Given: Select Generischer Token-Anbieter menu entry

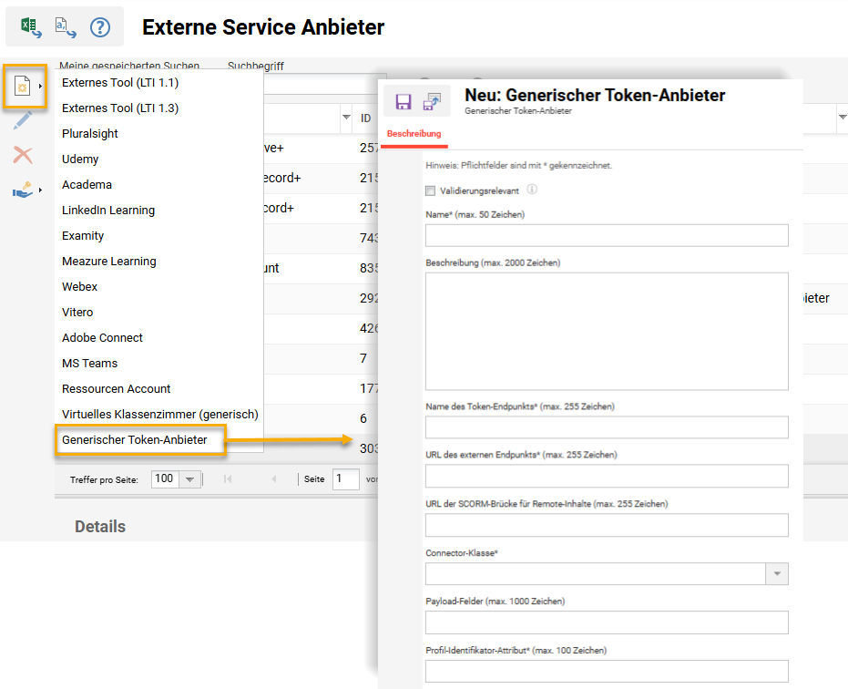Looking at the screenshot, I should pyautogui.click(x=135, y=440).
